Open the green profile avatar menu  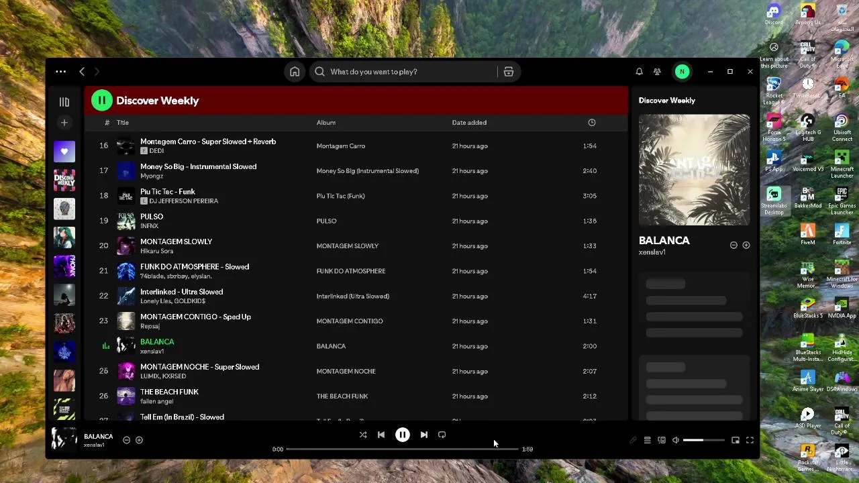click(682, 72)
